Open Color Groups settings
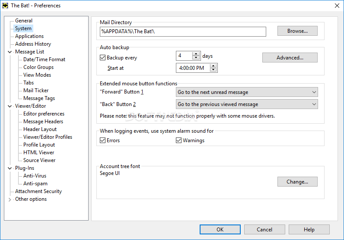Viewport: 344px width, 240px height. [x=38, y=67]
